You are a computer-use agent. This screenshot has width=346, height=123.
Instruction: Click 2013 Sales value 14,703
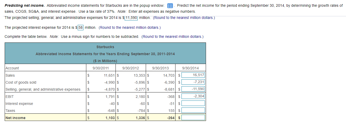click(x=169, y=75)
